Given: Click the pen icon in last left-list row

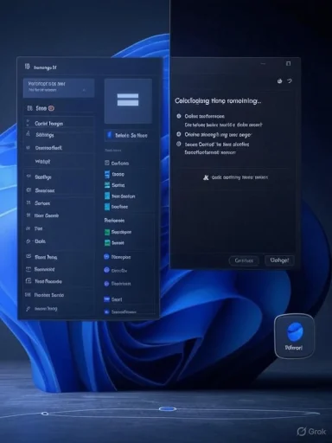Looking at the screenshot, I should pos(29,309).
